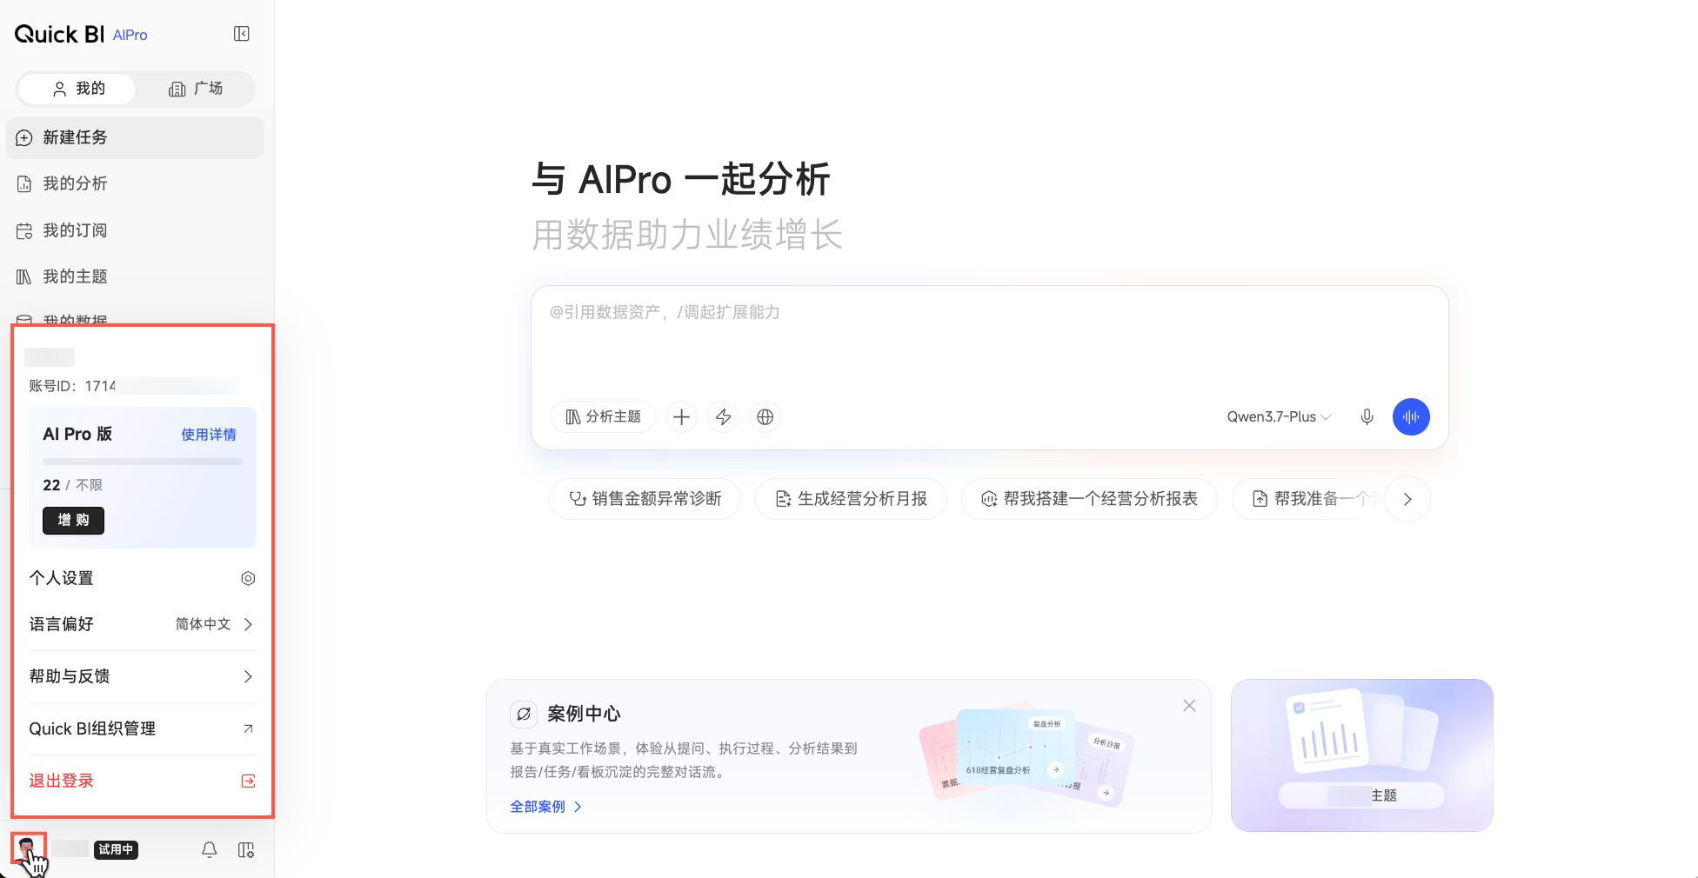Open notifications with the bell icon

pyautogui.click(x=210, y=850)
